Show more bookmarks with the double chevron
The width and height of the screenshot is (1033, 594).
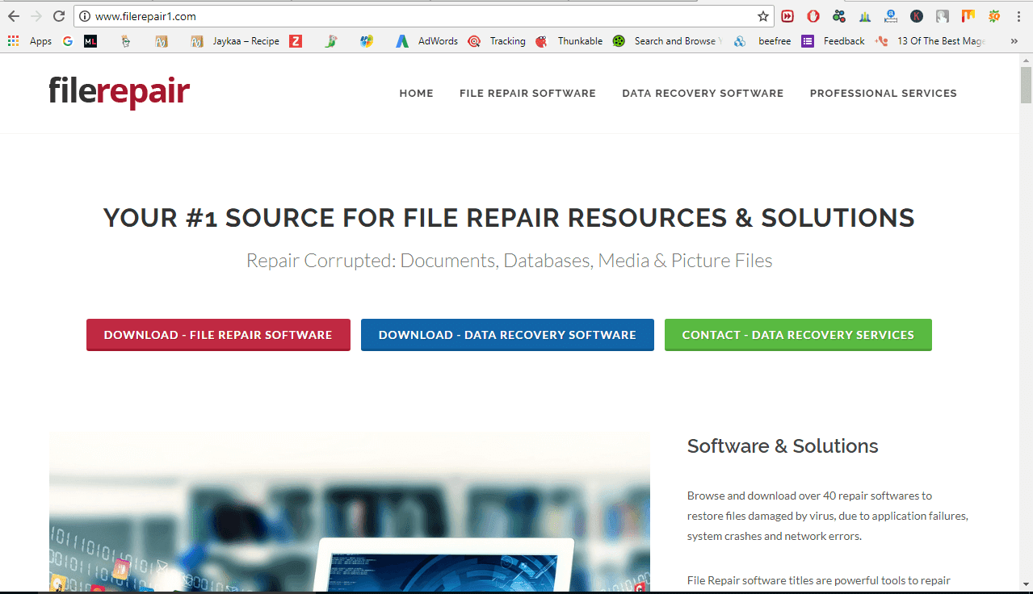1014,41
